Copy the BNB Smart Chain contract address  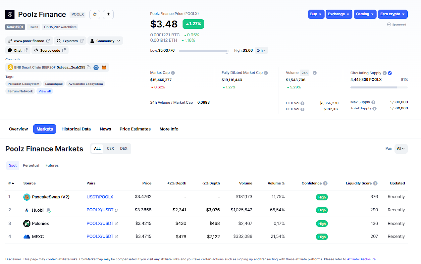pos(88,67)
